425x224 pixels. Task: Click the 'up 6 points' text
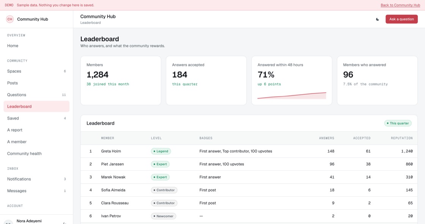tap(269, 84)
